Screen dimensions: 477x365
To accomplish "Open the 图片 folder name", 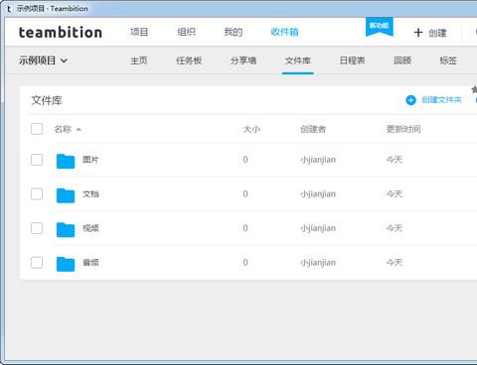I will click(90, 160).
